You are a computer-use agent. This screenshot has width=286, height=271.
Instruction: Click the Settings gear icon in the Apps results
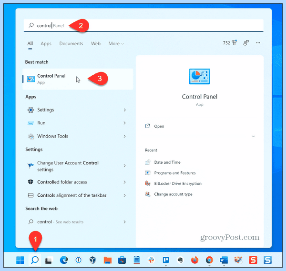coord(31,110)
